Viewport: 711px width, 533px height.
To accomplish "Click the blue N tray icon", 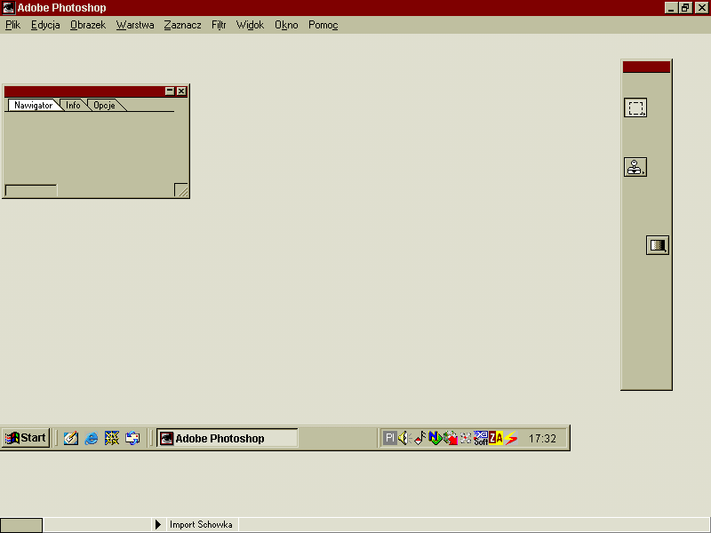I will coord(435,438).
